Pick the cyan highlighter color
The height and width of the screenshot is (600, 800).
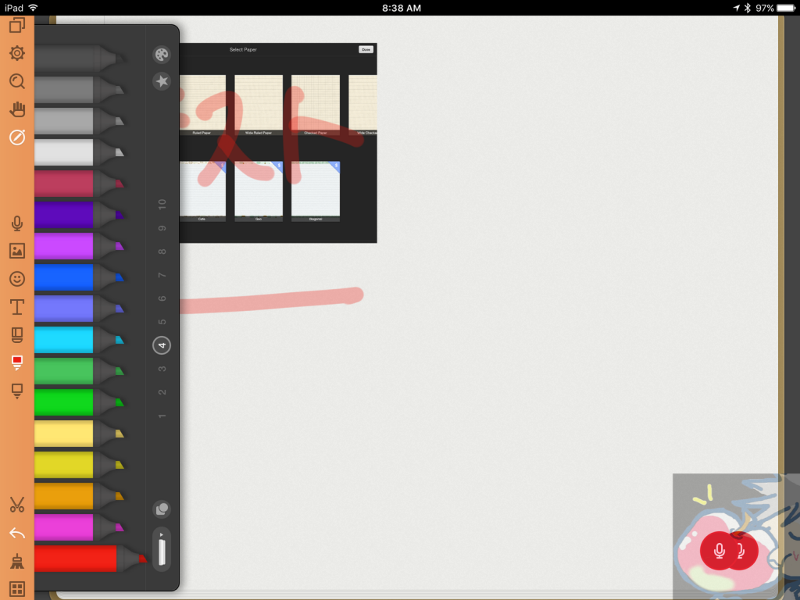click(70, 340)
